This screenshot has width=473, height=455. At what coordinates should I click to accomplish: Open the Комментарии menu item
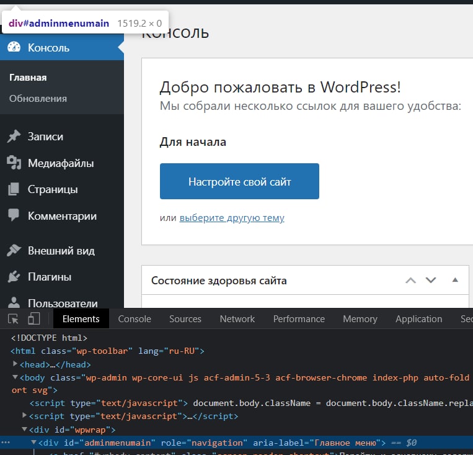click(x=62, y=216)
